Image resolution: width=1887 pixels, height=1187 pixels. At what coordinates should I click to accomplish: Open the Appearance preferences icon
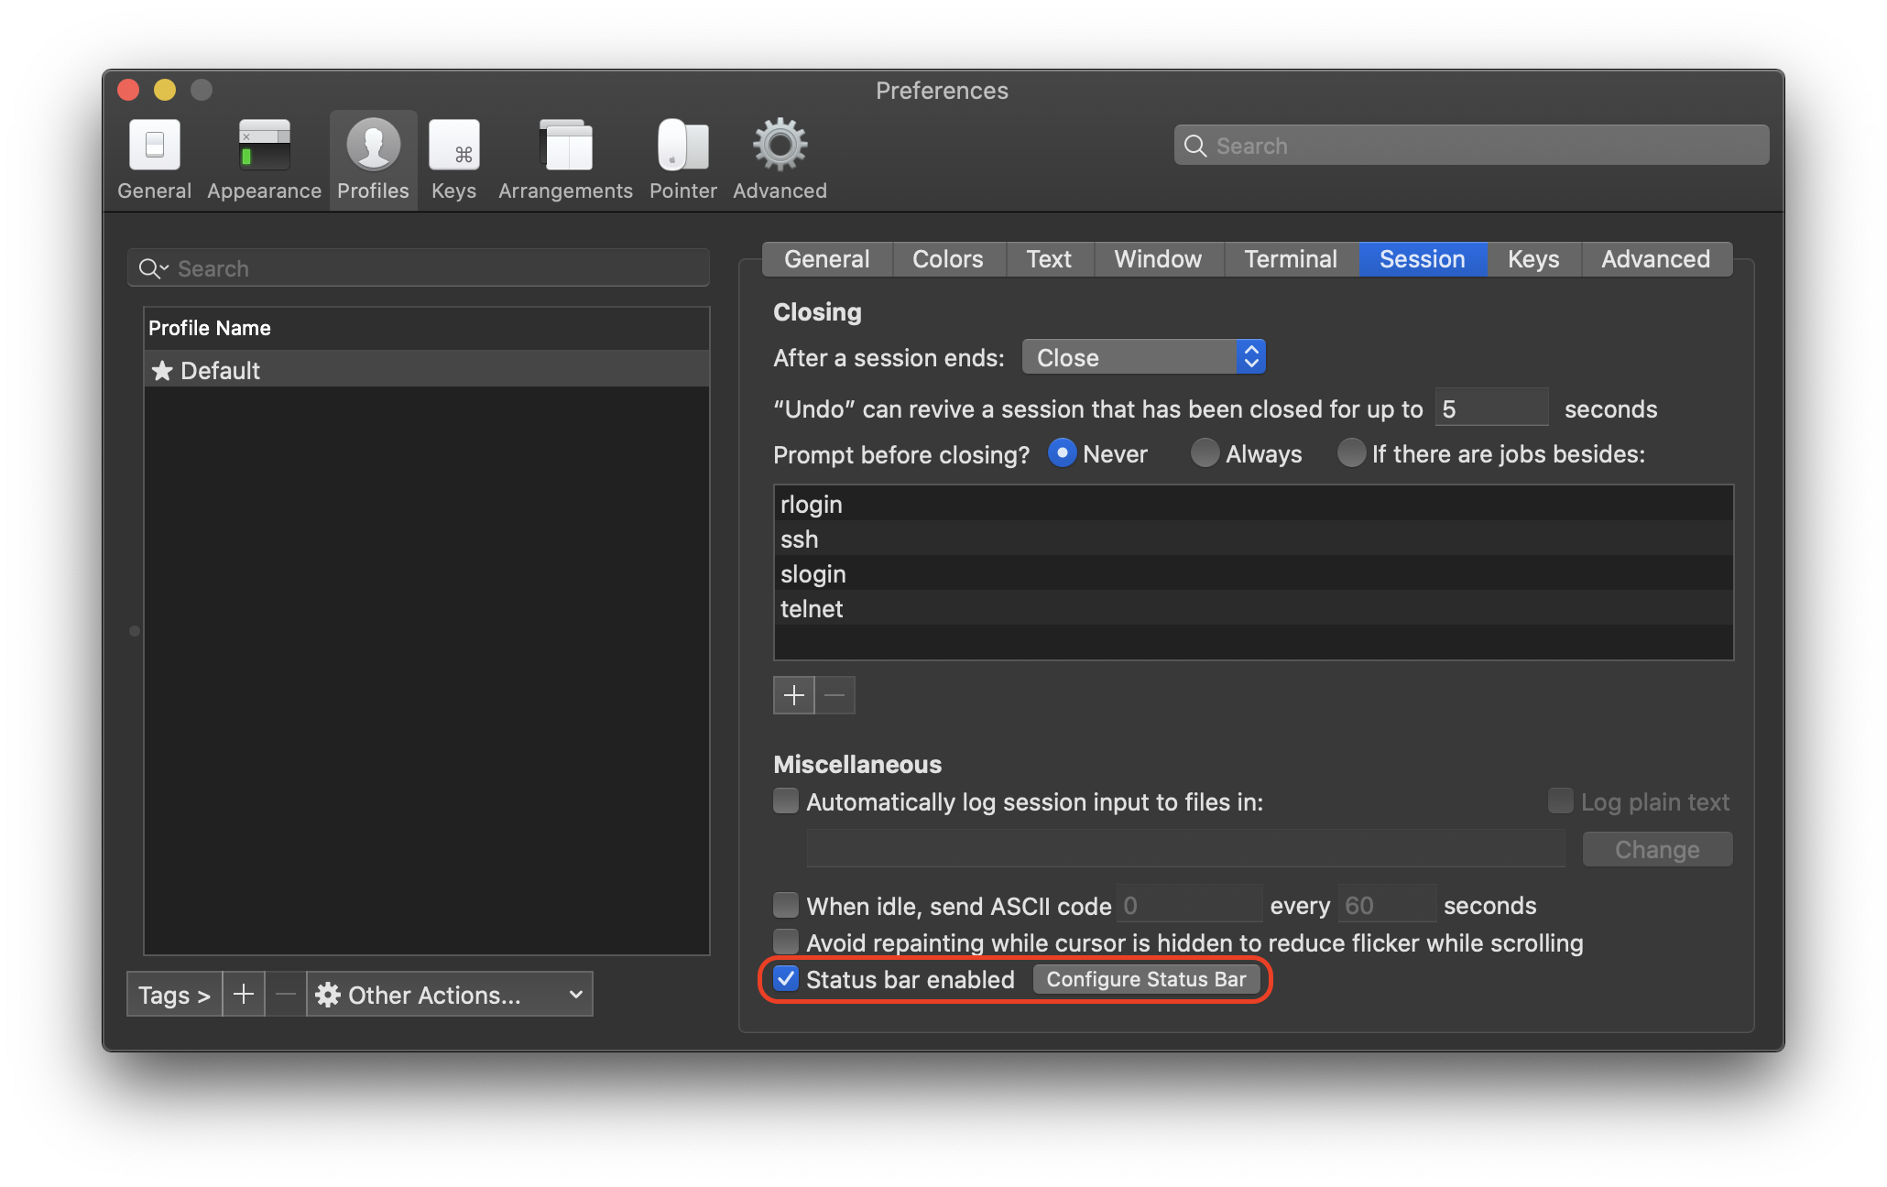pyautogui.click(x=264, y=147)
